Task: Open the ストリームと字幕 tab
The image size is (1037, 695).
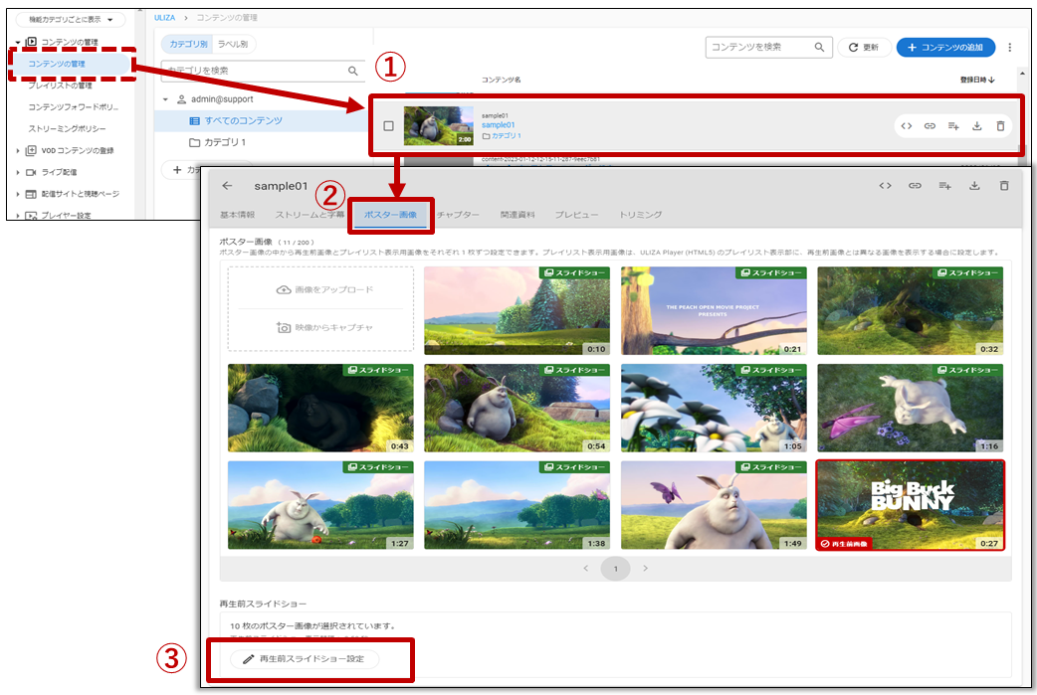Action: pos(310,215)
